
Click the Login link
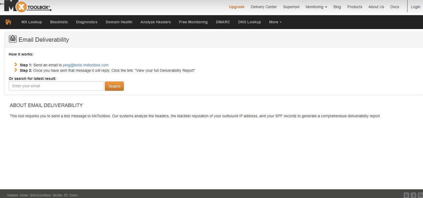pyautogui.click(x=415, y=7)
